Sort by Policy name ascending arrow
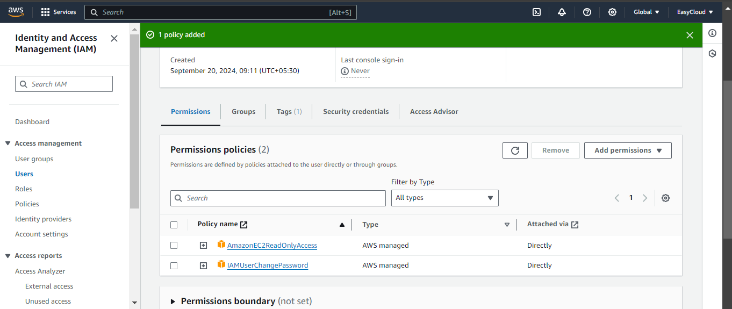 (x=342, y=225)
